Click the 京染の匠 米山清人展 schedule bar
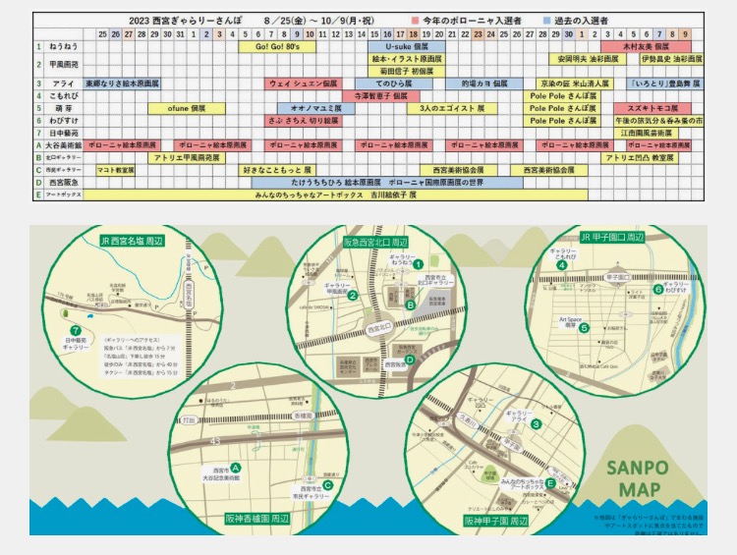This screenshot has height=555, width=737. (575, 83)
